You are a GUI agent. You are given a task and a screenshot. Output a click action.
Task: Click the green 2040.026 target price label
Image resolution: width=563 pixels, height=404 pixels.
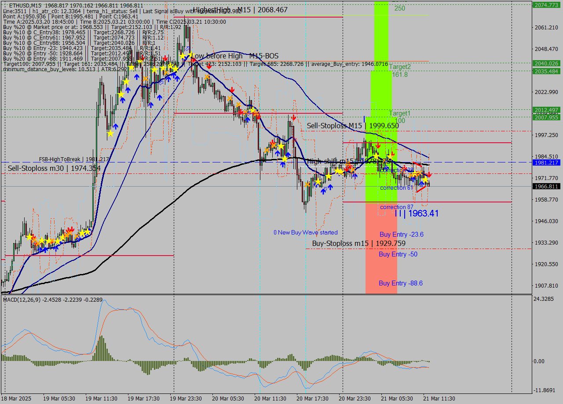[x=545, y=64]
